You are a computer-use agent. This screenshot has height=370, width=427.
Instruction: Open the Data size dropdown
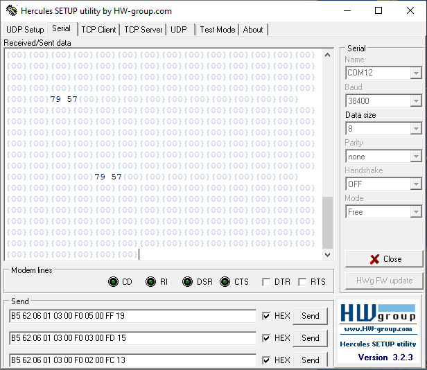tap(416, 128)
